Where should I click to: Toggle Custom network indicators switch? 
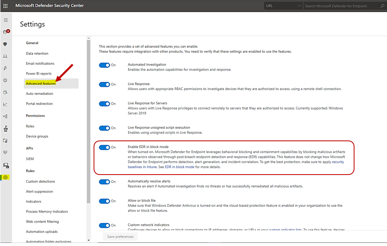104,225
